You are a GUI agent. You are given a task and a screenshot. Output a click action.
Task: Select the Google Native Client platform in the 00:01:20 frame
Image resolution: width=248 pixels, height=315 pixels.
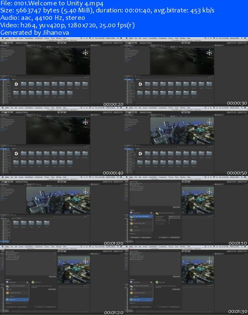[x=17, y=293]
